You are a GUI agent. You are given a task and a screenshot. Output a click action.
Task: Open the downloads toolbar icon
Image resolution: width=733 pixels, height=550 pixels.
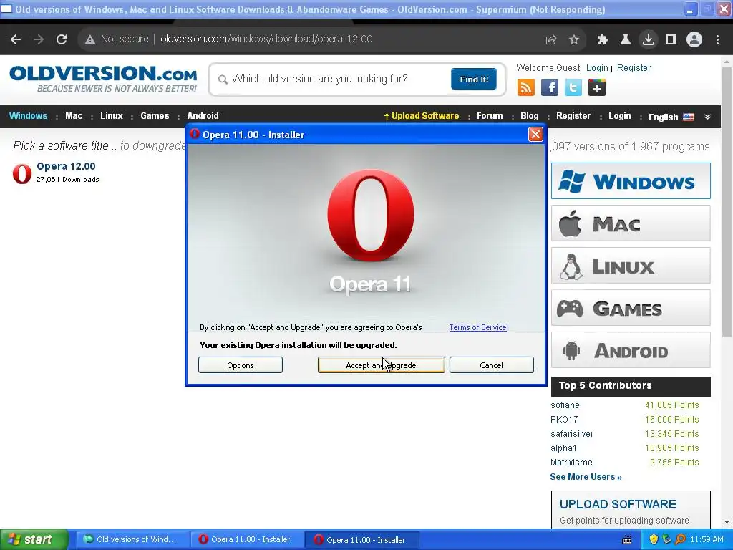[649, 40]
